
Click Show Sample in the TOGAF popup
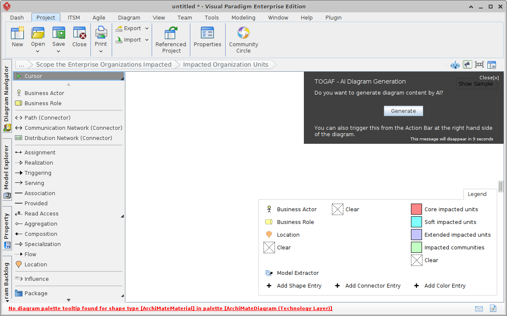476,84
